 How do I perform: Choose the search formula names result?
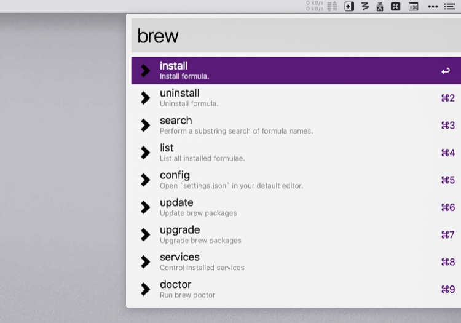point(296,126)
